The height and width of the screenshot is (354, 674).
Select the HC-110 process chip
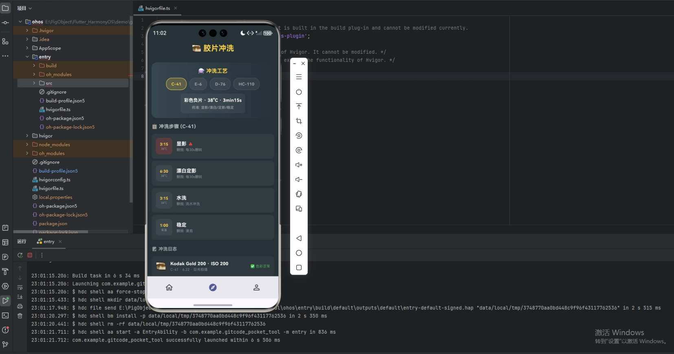click(x=246, y=84)
